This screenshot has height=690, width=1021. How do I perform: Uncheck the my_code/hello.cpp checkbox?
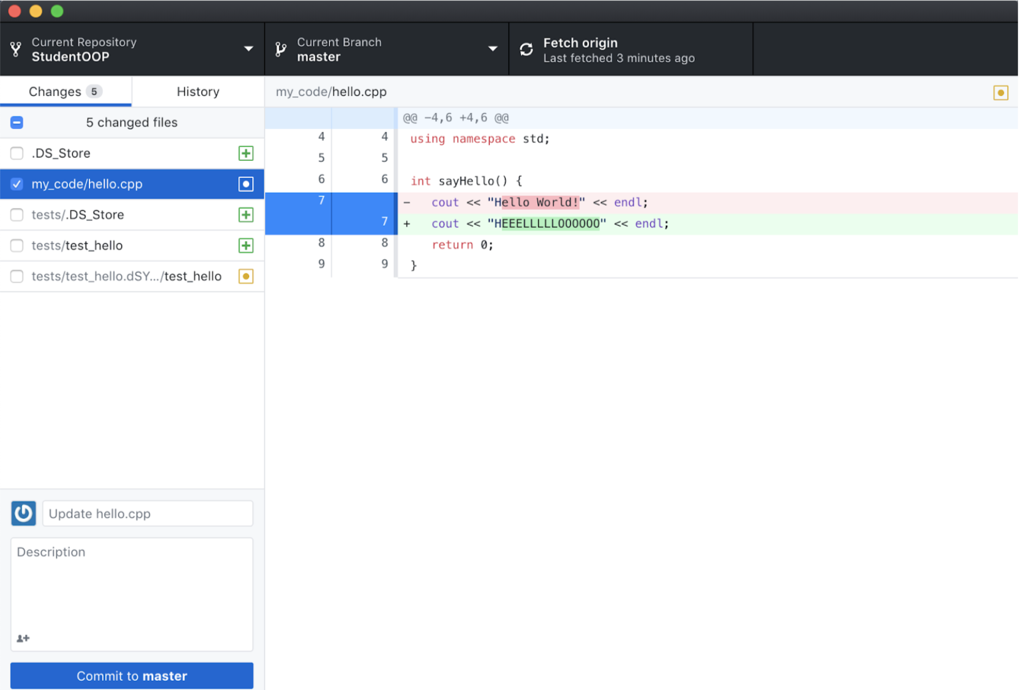[x=17, y=184]
